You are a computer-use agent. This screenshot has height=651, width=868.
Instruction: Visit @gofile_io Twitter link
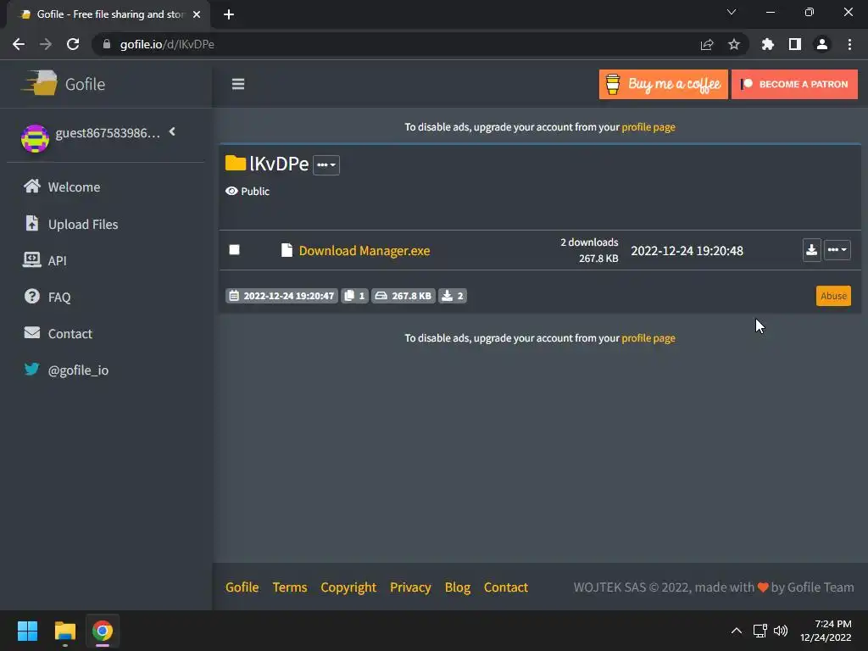66,370
